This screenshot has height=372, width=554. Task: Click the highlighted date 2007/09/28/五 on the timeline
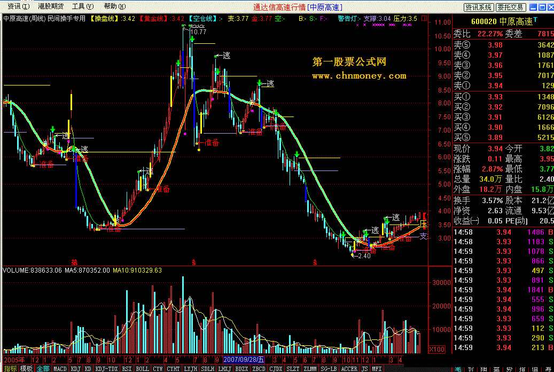click(x=244, y=360)
